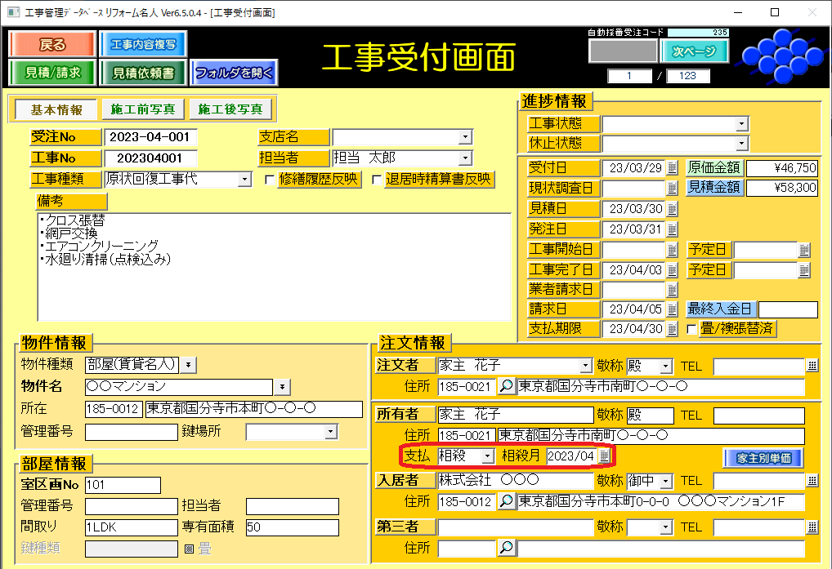Screen dimensions: 832x569
Task: Open calendar icon beside 相殺月 field
Action: click(605, 456)
